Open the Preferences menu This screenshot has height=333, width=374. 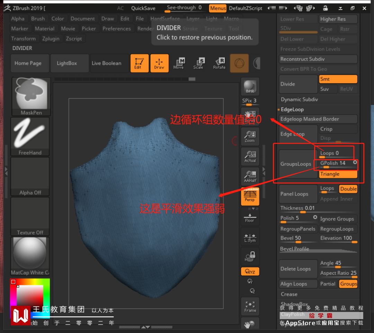pyautogui.click(x=117, y=29)
